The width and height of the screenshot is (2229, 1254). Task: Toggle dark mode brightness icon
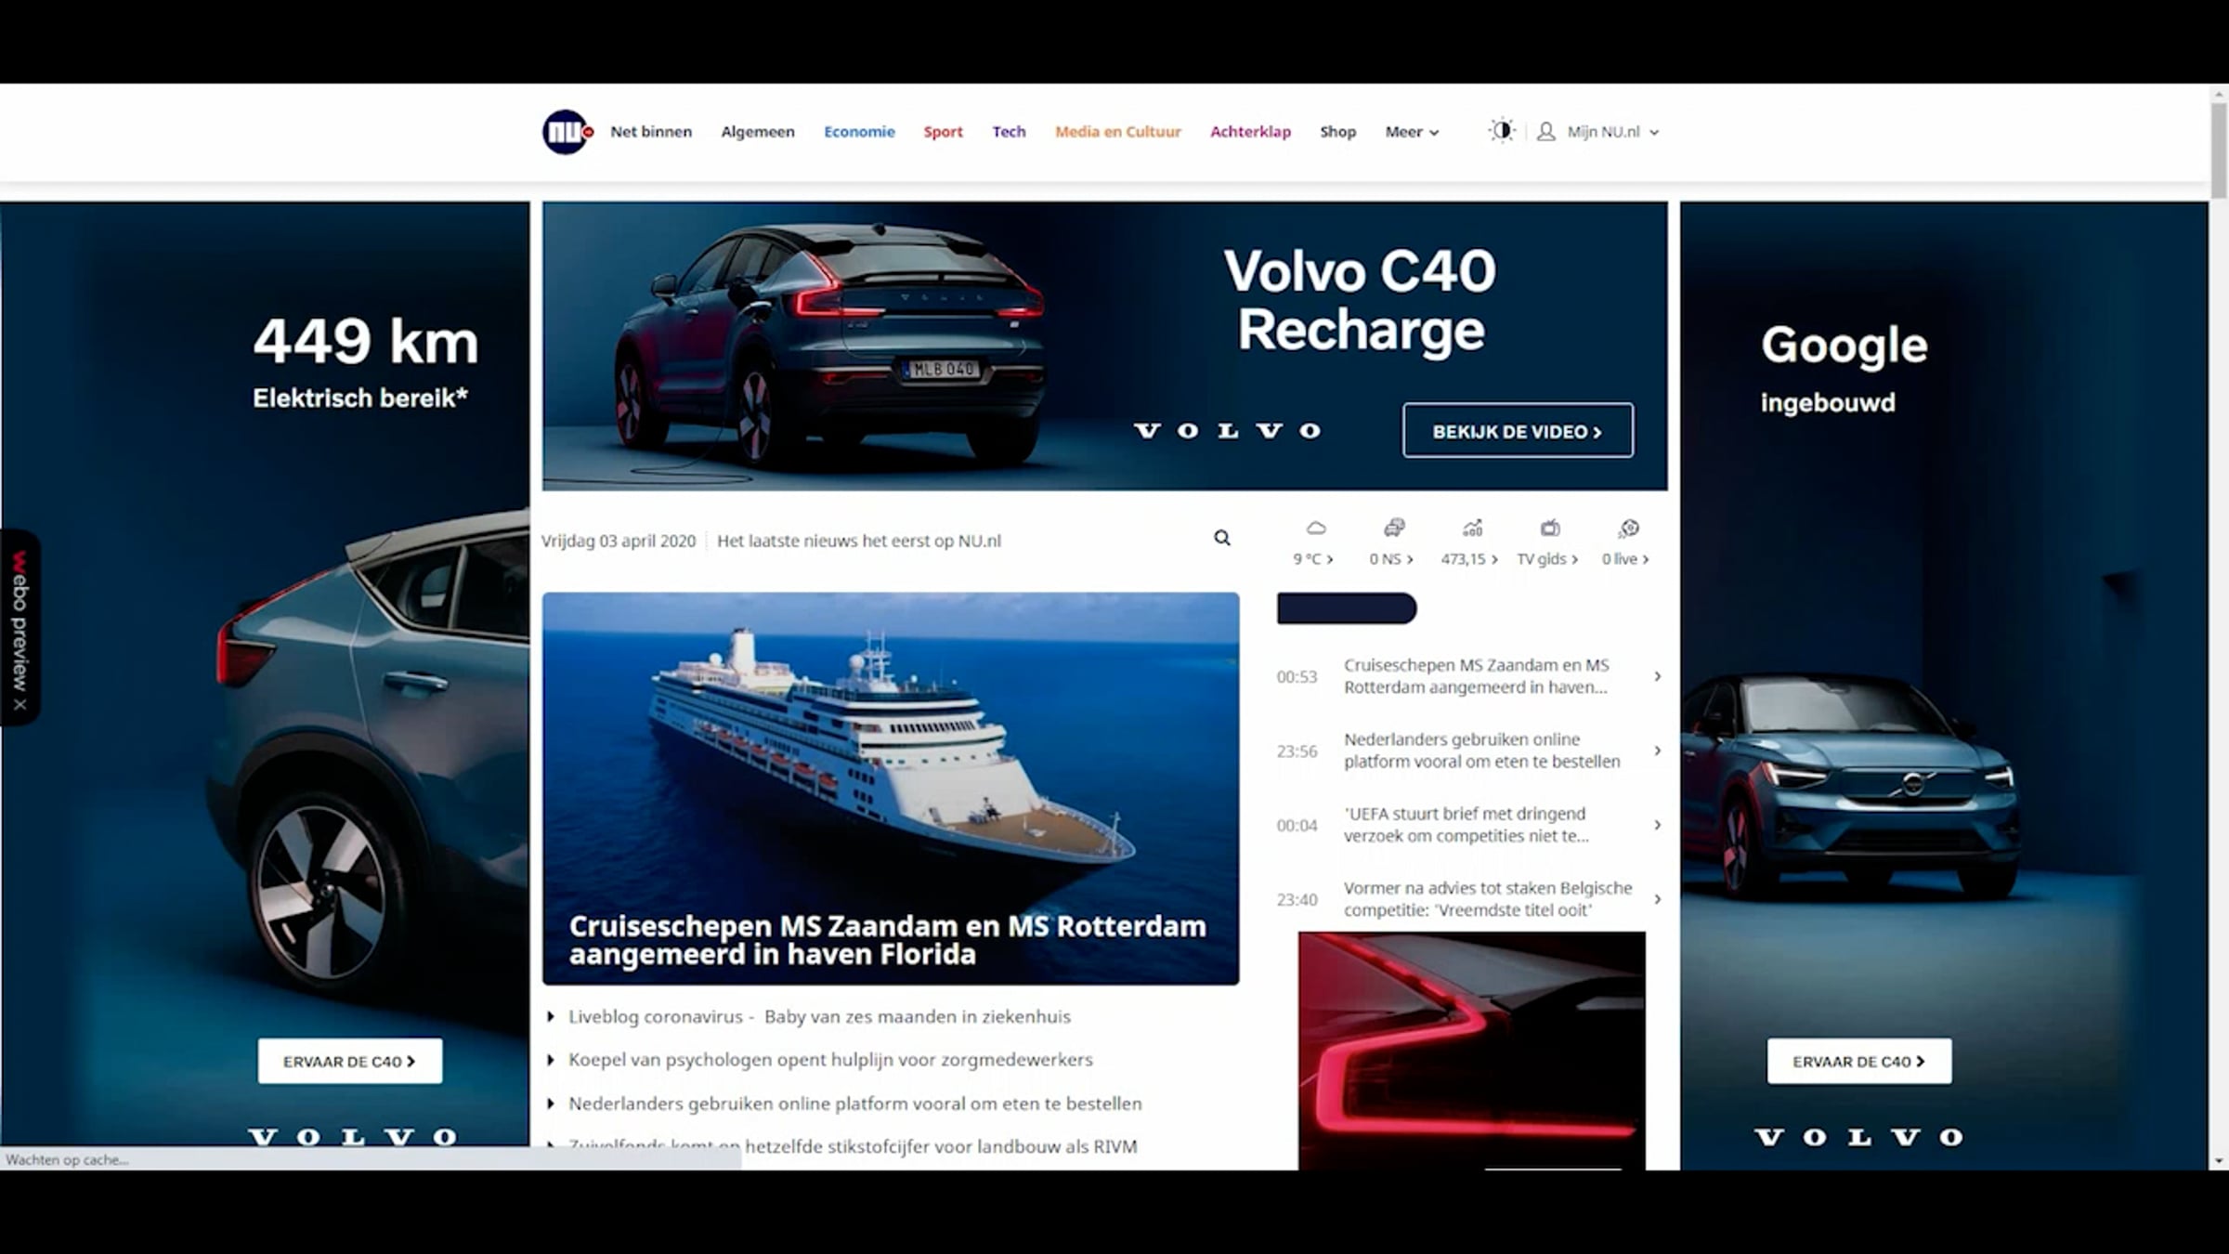1501,131
